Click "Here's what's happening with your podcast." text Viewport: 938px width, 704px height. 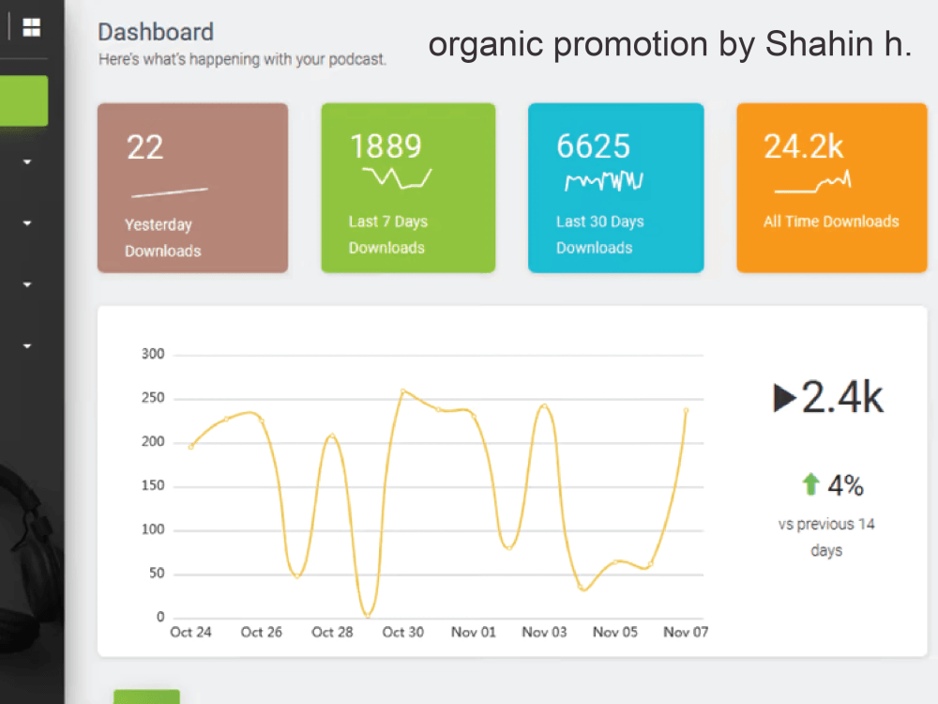[x=242, y=59]
